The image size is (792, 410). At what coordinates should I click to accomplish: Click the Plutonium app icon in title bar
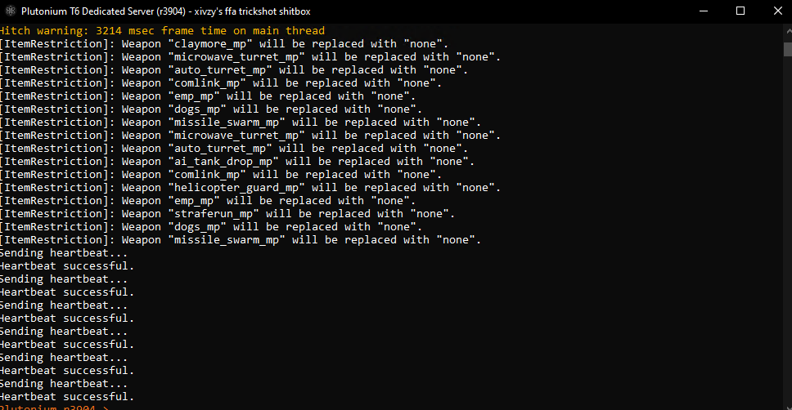pos(11,11)
